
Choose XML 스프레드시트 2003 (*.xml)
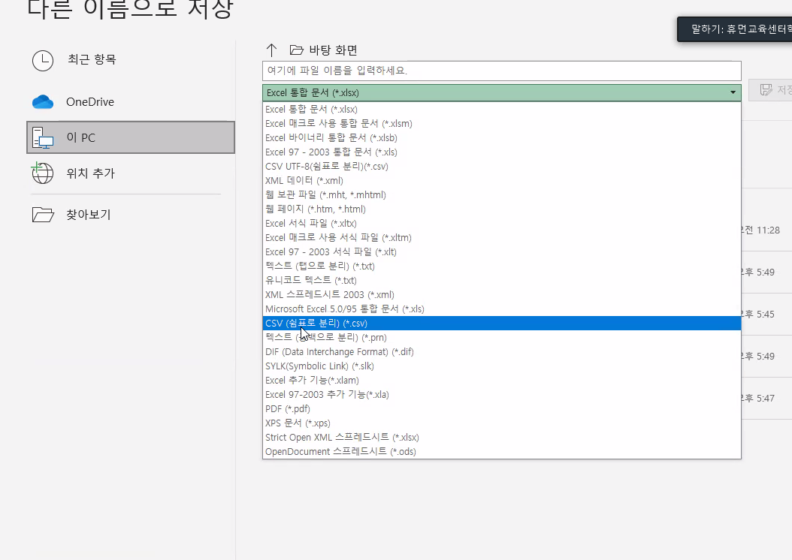pos(501,294)
